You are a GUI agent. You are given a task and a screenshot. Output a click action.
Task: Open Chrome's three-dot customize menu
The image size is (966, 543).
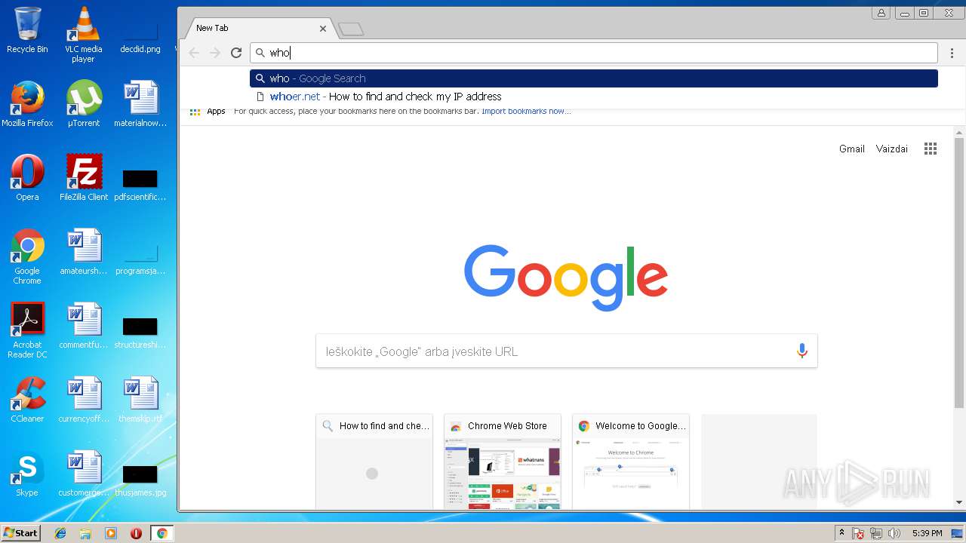(952, 53)
